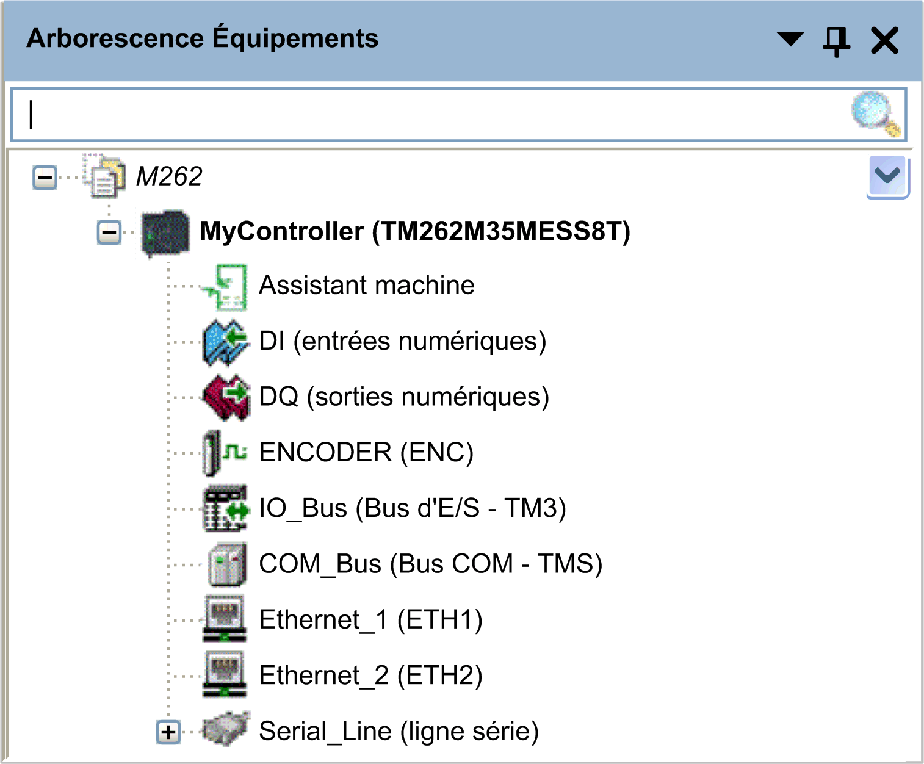Image resolution: width=924 pixels, height=764 pixels.
Task: Select Ethernet_1 (ETH1) entry
Action: (x=371, y=620)
